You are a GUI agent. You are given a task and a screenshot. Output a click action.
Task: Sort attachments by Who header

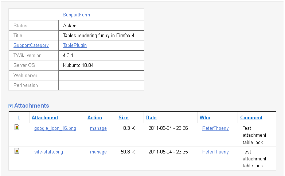tap(205, 117)
